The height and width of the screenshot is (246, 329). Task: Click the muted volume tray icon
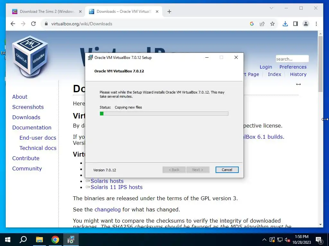(287, 240)
